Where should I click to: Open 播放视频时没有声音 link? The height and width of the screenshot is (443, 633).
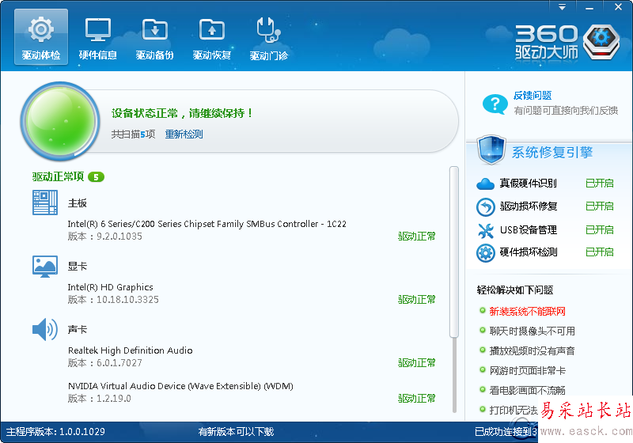(532, 351)
